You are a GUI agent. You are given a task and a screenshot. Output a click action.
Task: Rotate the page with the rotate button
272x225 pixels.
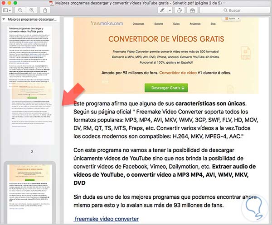[180, 10]
